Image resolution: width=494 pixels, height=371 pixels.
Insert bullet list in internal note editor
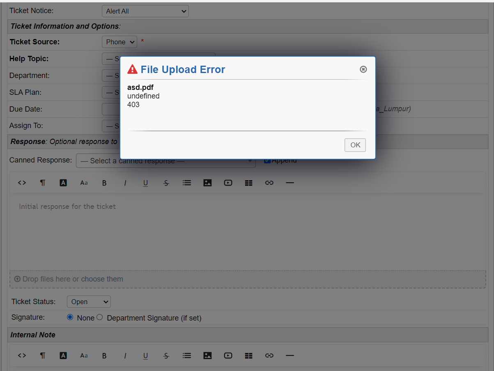(187, 356)
